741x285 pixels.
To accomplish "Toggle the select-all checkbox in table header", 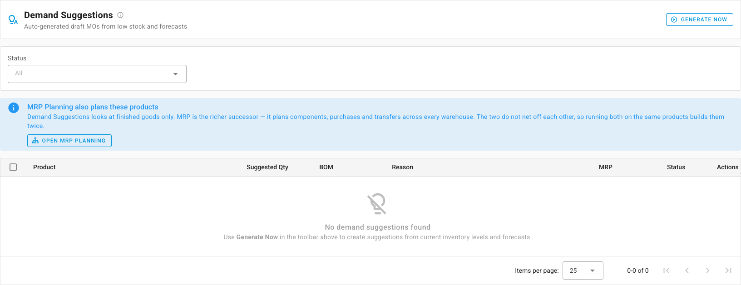I will point(13,167).
